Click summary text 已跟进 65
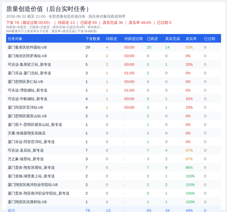Viewport: 227px width, 212px height. pos(89,23)
